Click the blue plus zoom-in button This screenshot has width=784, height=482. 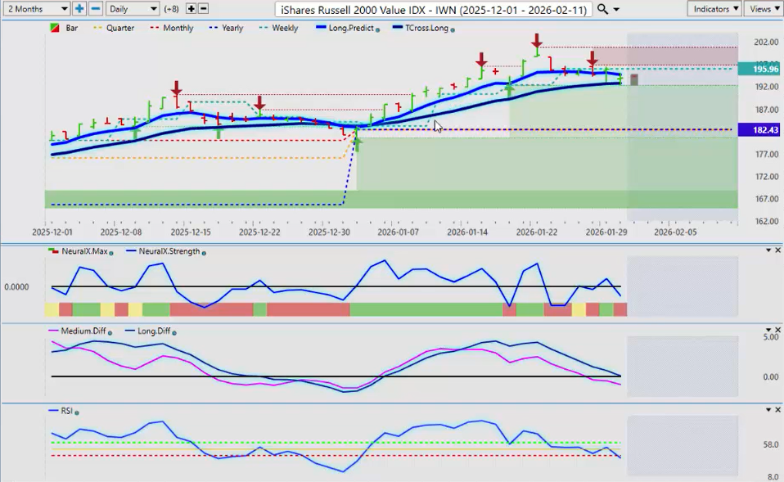79,8
